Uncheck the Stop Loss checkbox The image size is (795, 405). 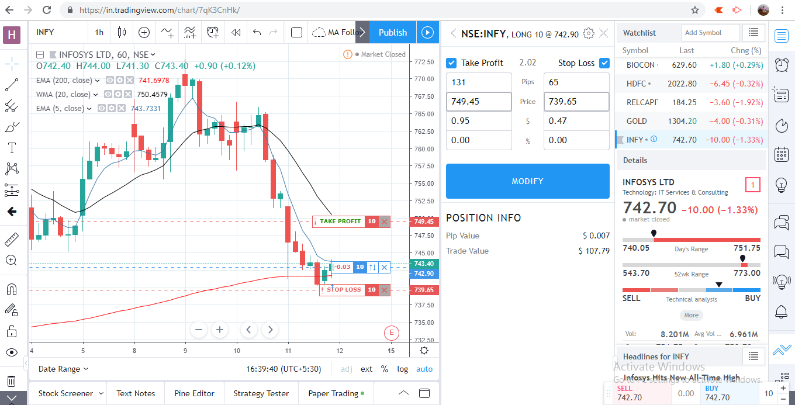[604, 63]
